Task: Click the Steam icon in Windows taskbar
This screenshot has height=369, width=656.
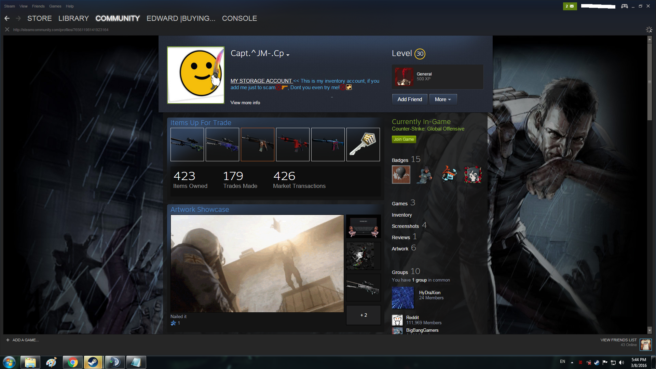Action: click(93, 362)
